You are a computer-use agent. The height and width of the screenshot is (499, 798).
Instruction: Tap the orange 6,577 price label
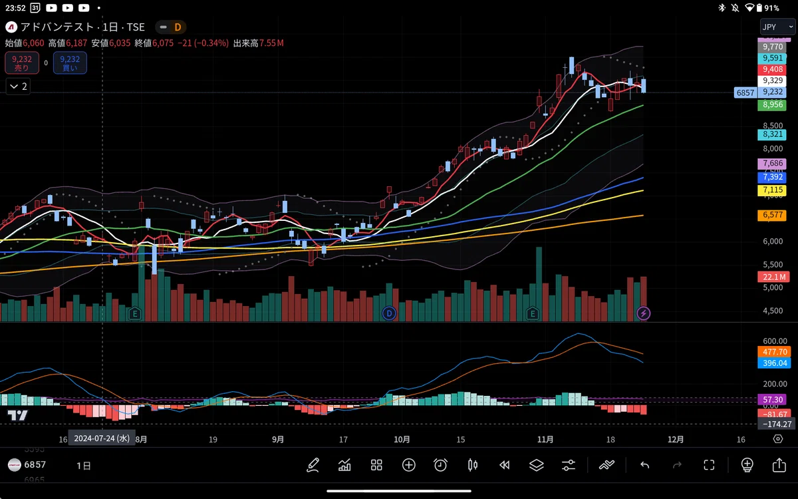(772, 216)
